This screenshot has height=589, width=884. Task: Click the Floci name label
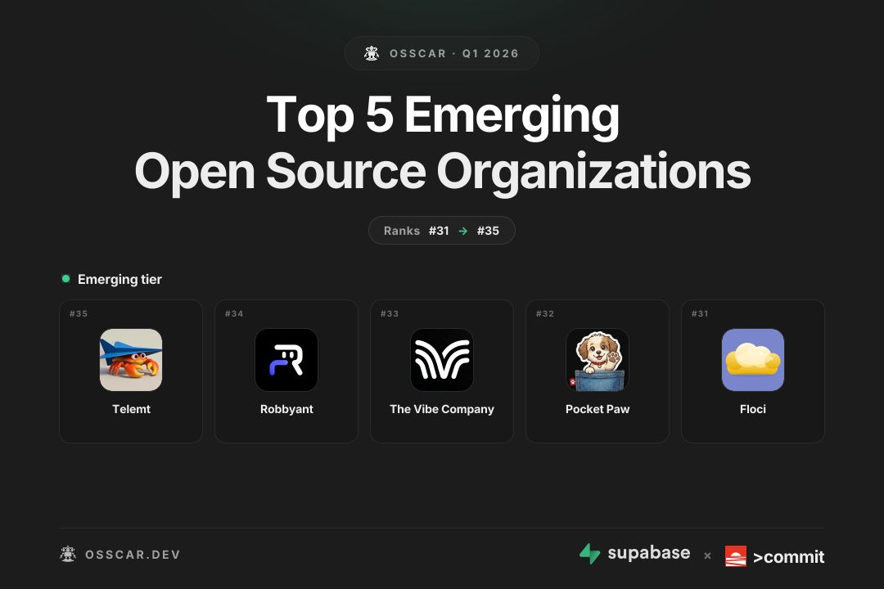(753, 409)
